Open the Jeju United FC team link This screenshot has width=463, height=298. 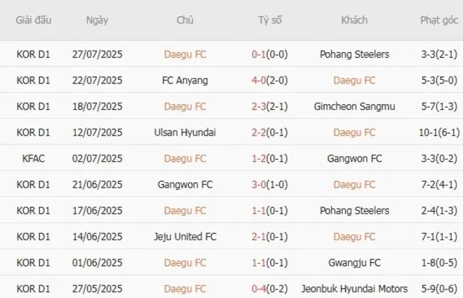[185, 237]
